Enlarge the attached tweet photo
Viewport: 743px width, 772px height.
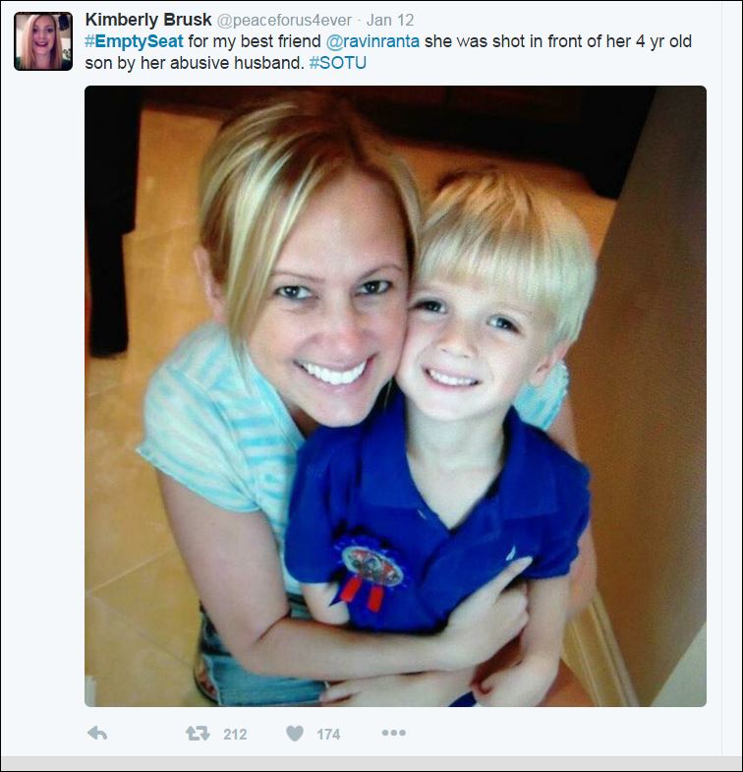(395, 396)
